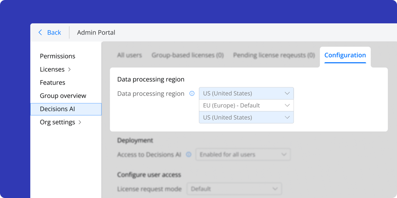Viewport: 397px width, 198px height.
Task: Select the Configuration tab
Action: point(345,55)
